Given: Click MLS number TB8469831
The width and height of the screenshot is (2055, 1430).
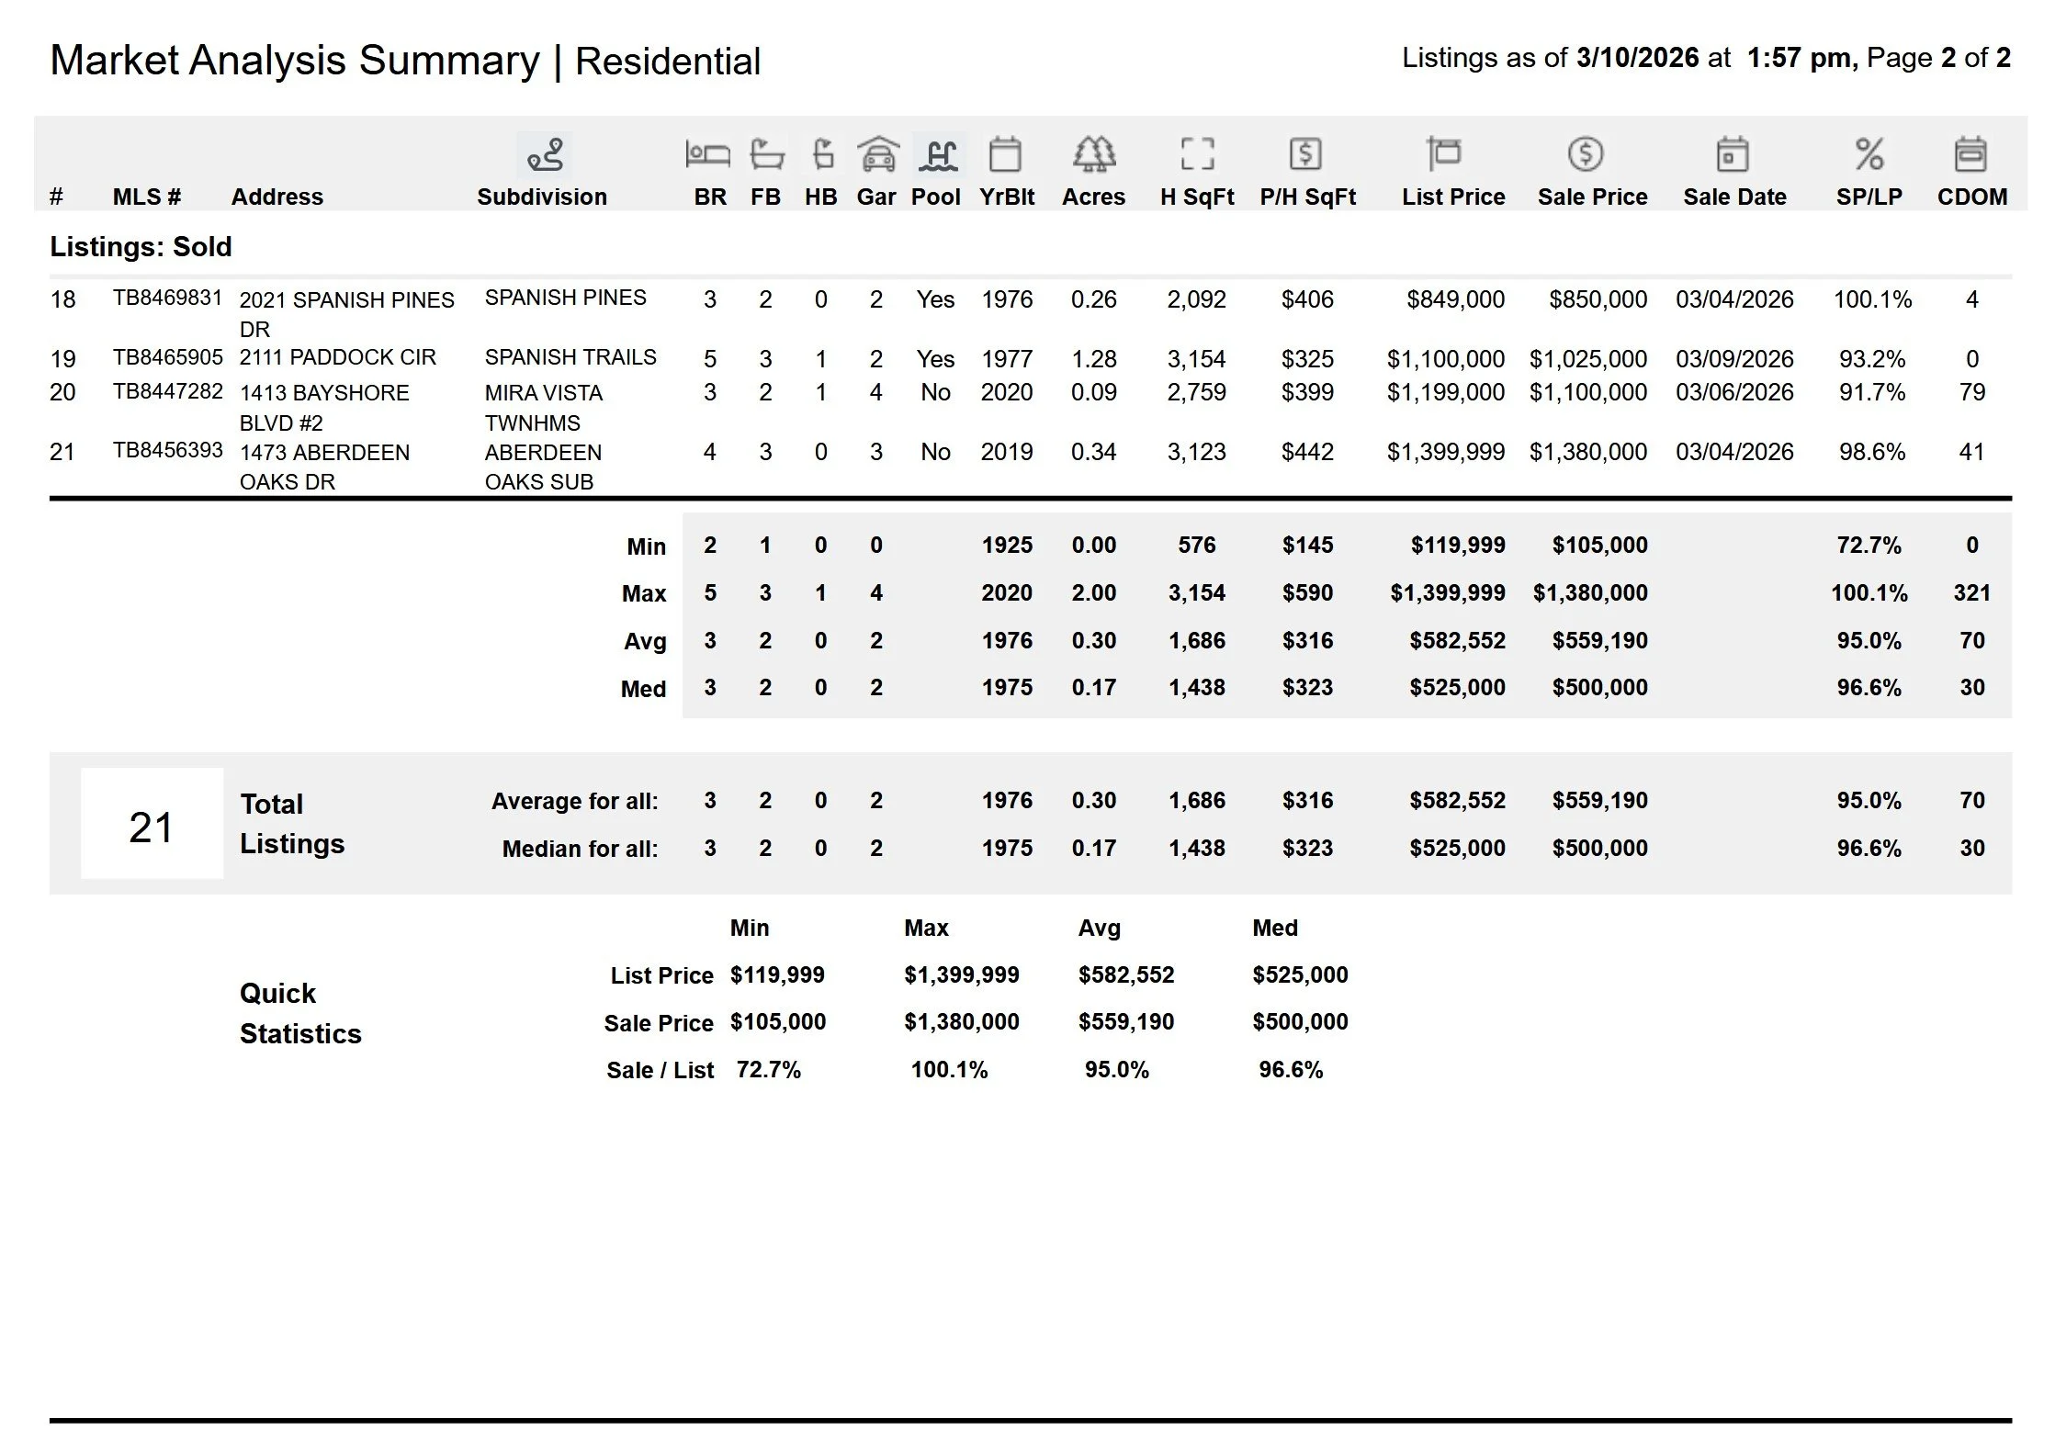Looking at the screenshot, I should [x=167, y=298].
